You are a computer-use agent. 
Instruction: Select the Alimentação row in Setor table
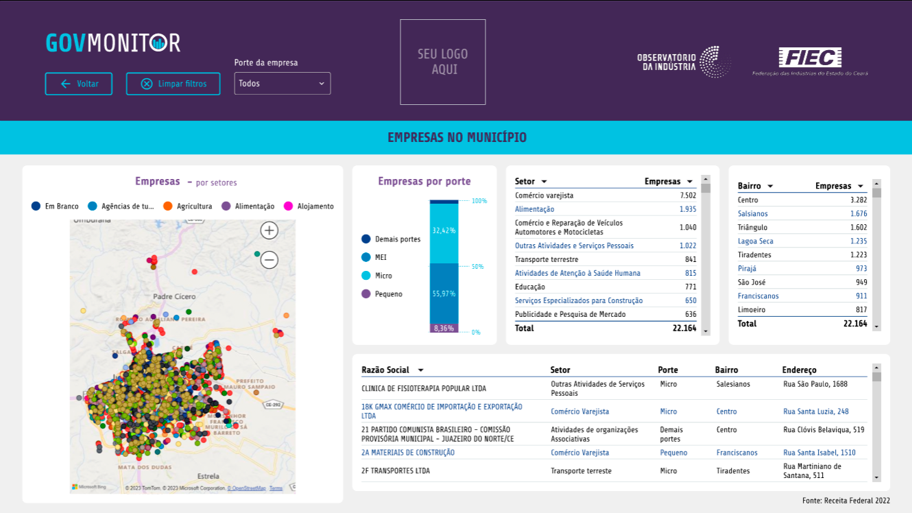pyautogui.click(x=535, y=209)
